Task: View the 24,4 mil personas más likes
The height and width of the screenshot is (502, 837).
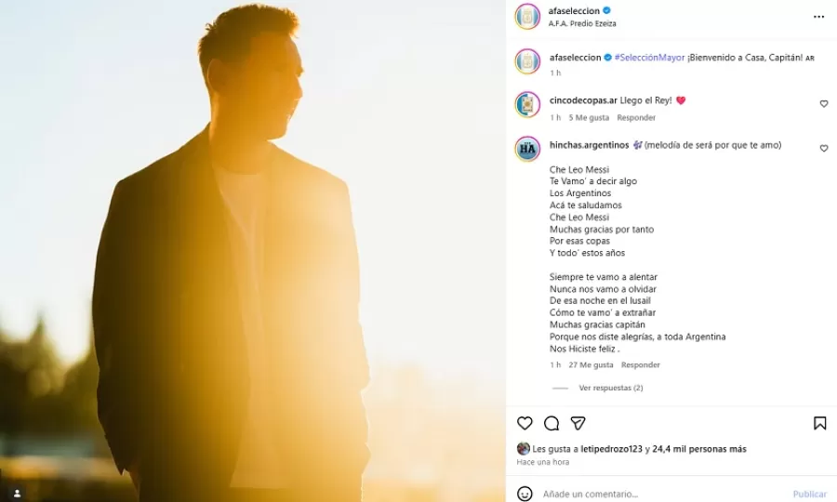Action: click(698, 449)
